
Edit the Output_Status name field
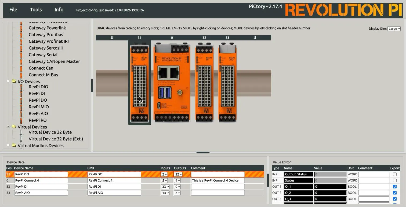298,174
